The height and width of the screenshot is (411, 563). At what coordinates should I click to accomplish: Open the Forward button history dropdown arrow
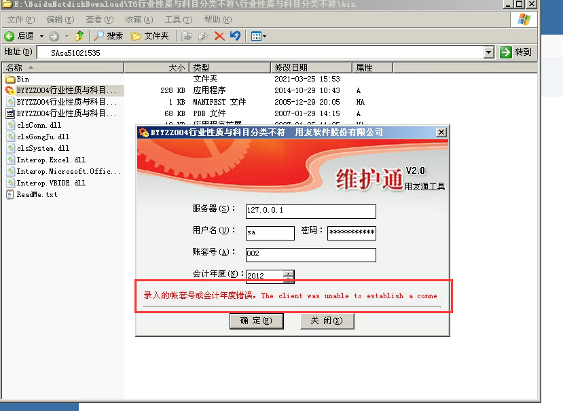tap(67, 36)
